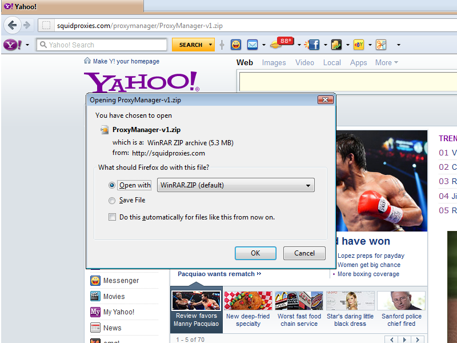Click the home icon beside Make Y! your homepage

[87, 61]
